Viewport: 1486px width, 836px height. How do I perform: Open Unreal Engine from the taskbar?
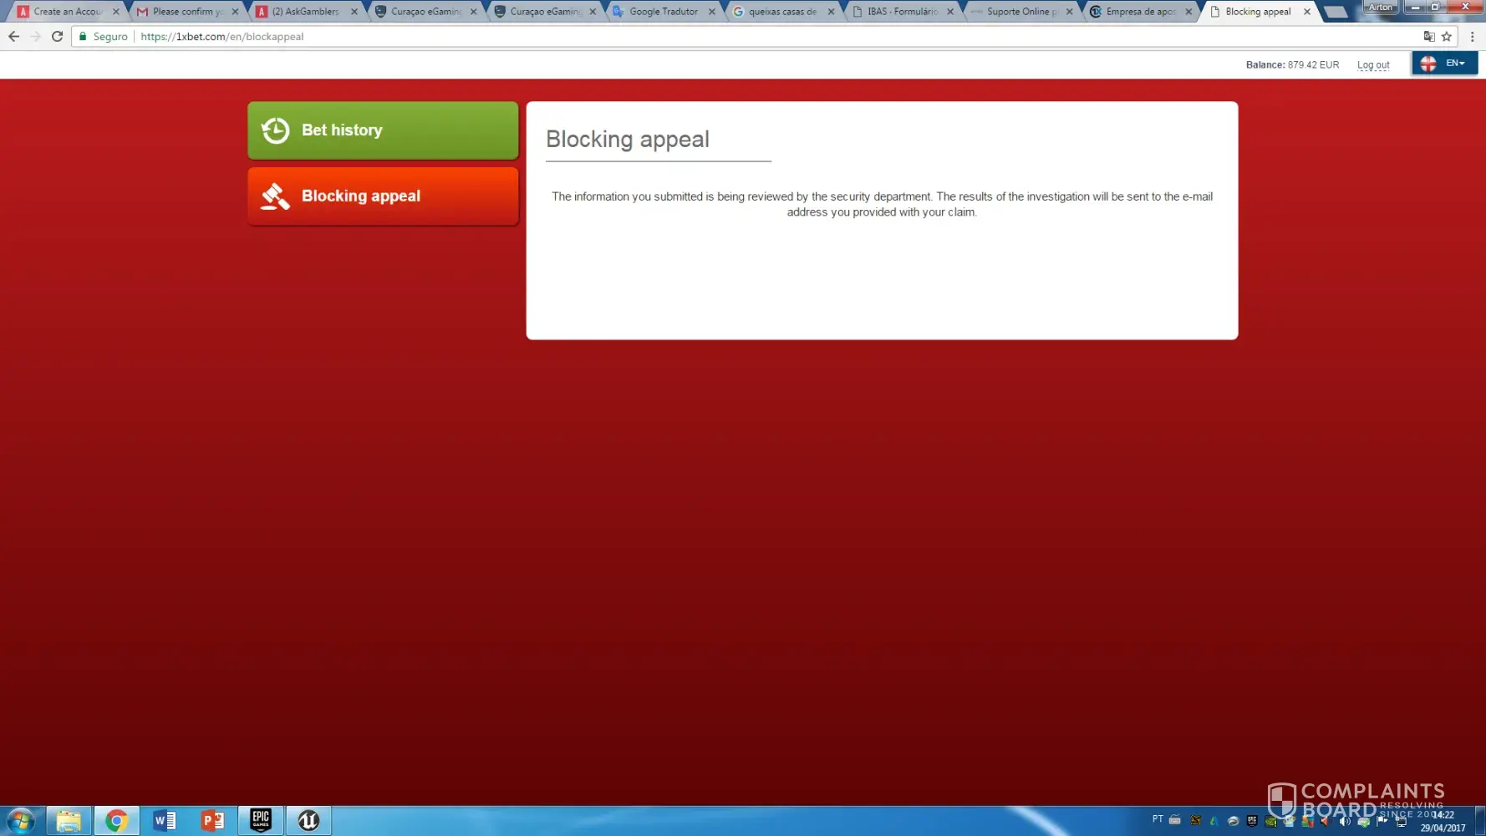(x=308, y=821)
